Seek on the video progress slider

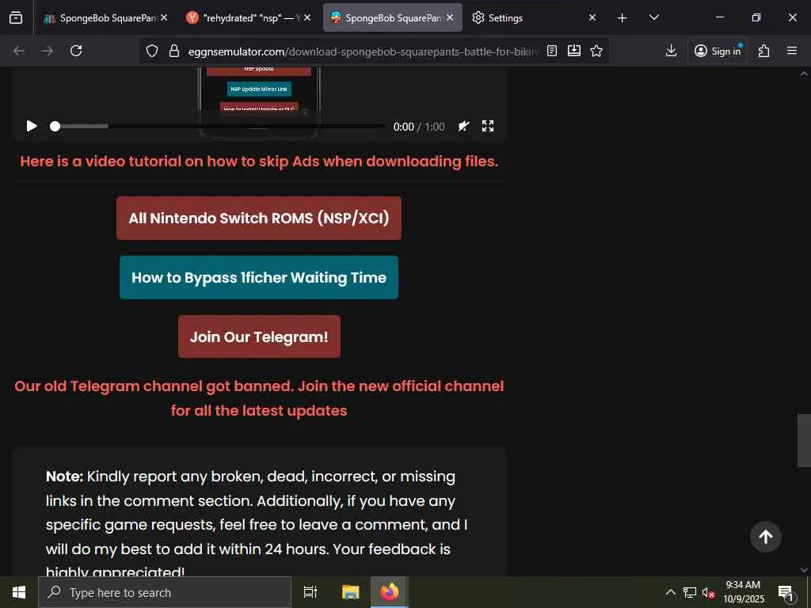pos(219,126)
